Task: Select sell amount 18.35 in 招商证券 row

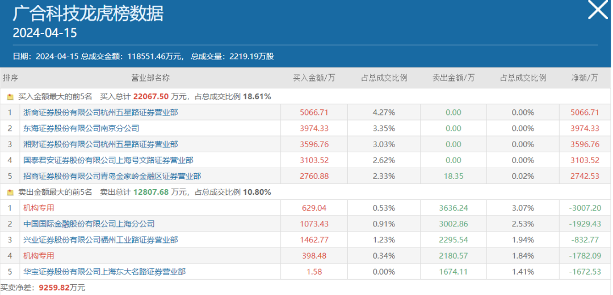Action: pos(454,176)
